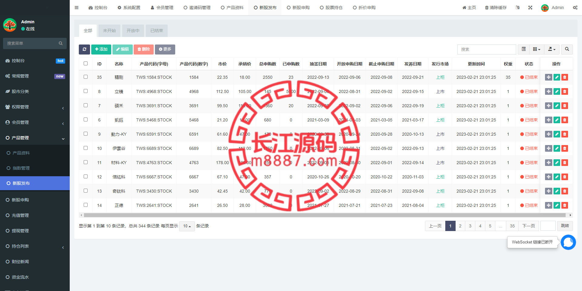
Task: Focus the table 搜索 input field
Action: (x=487, y=49)
